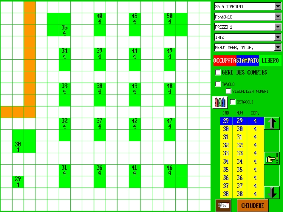
Task: Click table 44 on the grid
Action: click(x=135, y=59)
